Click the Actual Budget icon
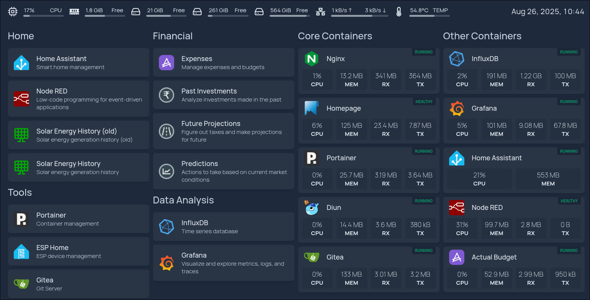 click(457, 257)
